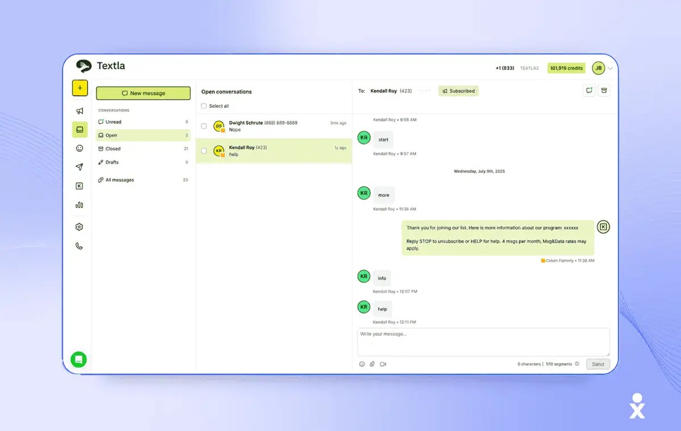
Task: Show Open conversations
Action: click(143, 136)
